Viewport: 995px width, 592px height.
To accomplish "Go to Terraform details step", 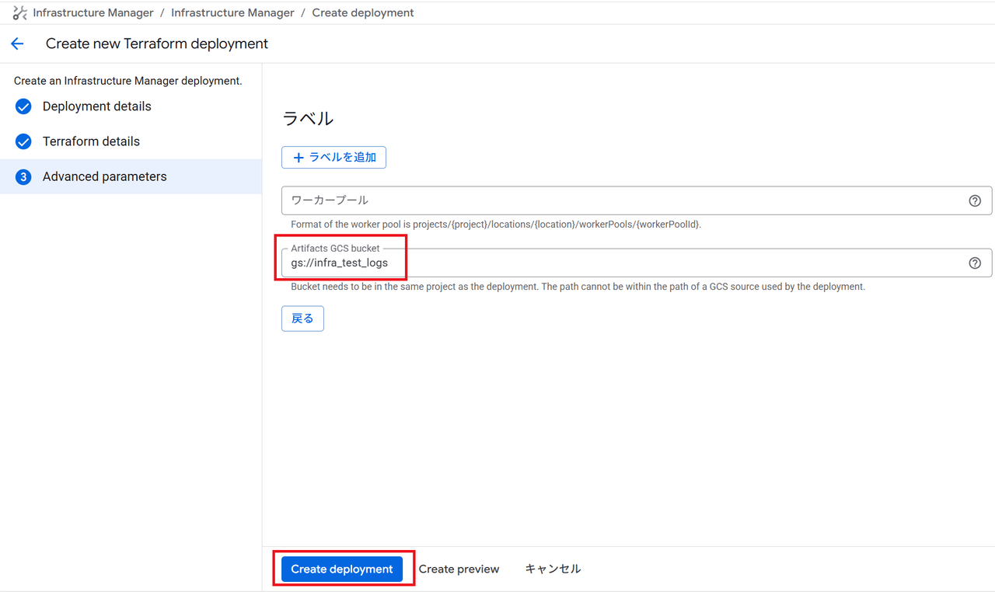I will pos(91,141).
